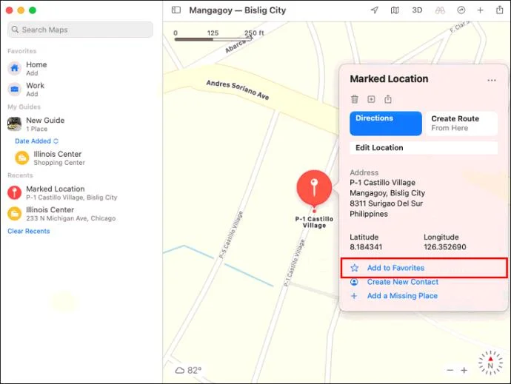This screenshot has height=384, width=511.
Task: Click the share icon in place card
Action: (388, 98)
